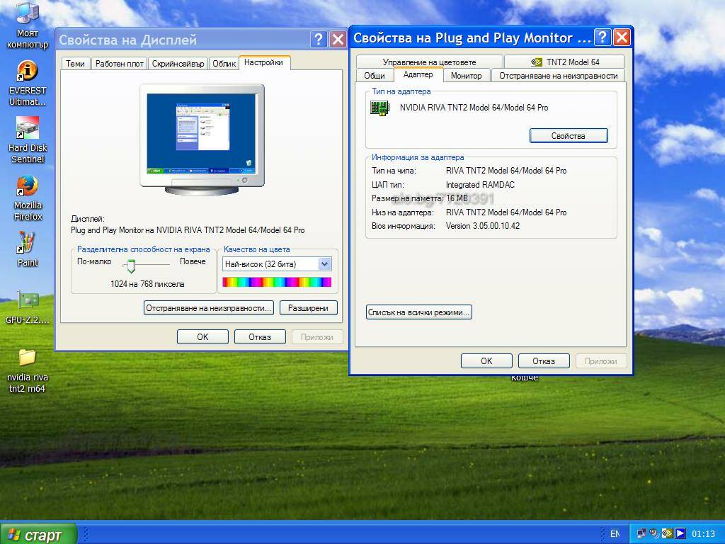Click the color spectrum preview bar
725x544 pixels.
(277, 282)
